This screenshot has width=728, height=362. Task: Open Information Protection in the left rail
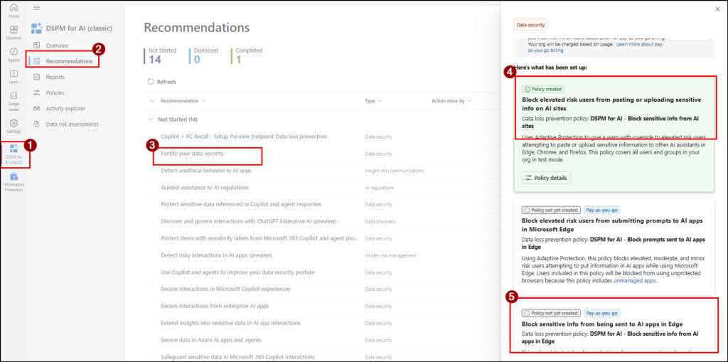[x=14, y=181]
